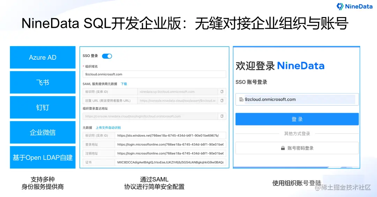Click the 元数据 标识符 sts.windows.net field
Viewport: 377px width, 197px height.
pyautogui.click(x=170, y=136)
